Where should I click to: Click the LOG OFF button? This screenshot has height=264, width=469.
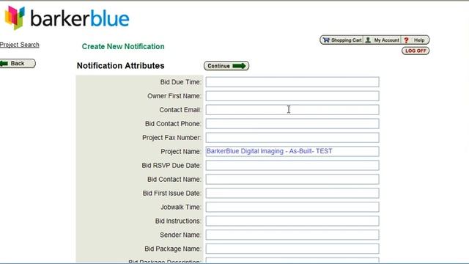(416, 51)
